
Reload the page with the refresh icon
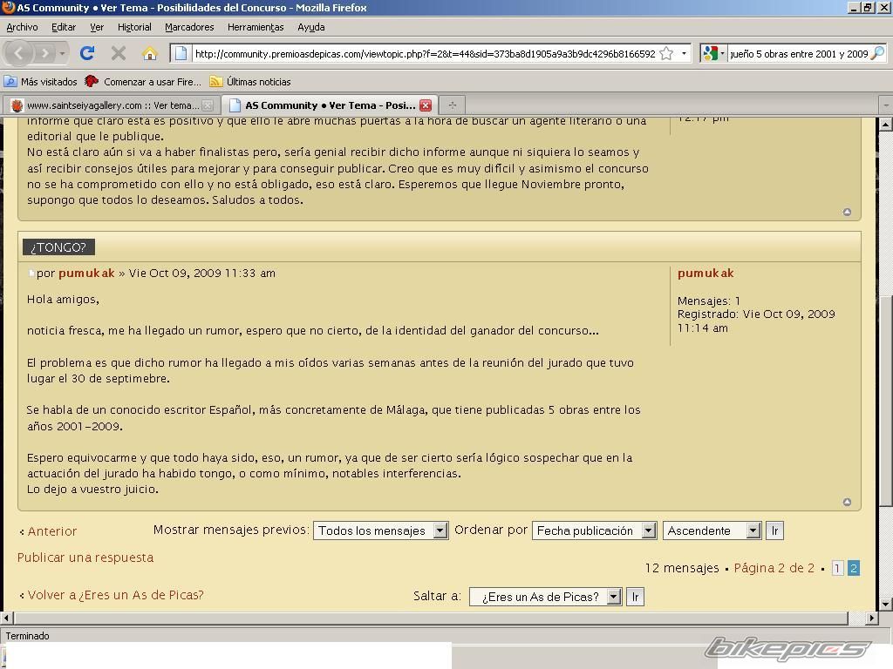point(87,53)
